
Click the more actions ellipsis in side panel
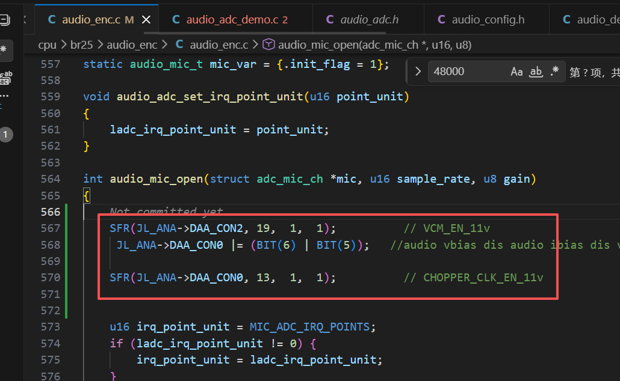point(4,96)
